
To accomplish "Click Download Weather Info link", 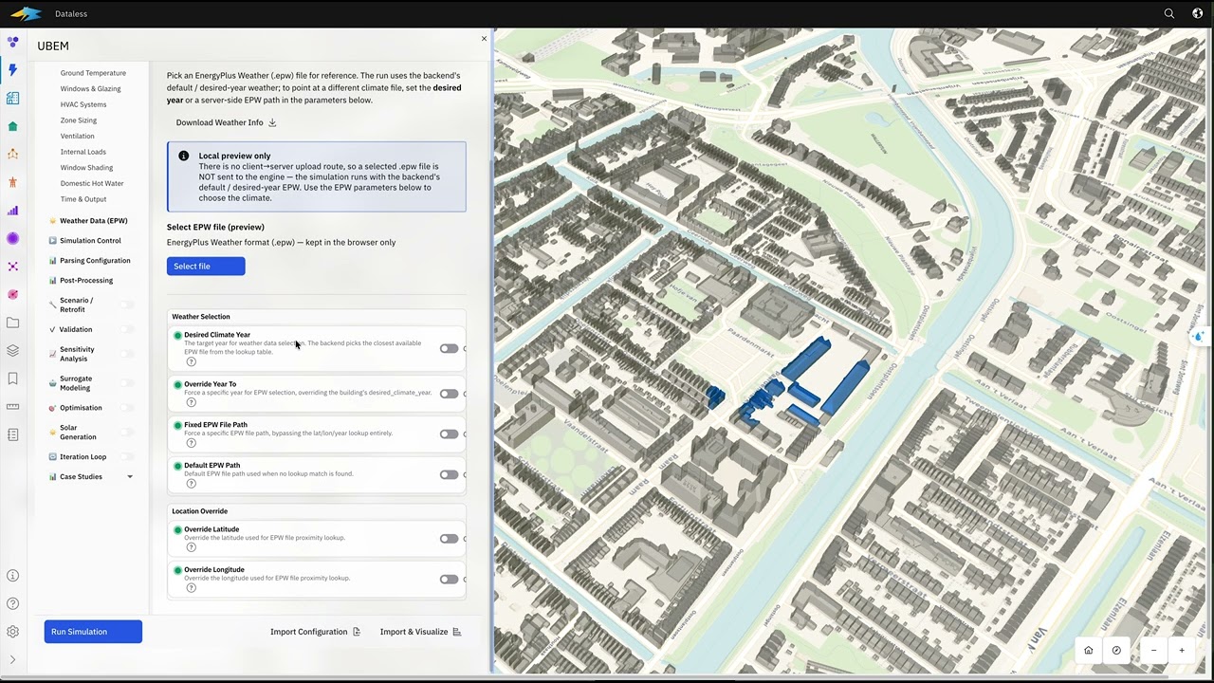I will coord(226,122).
